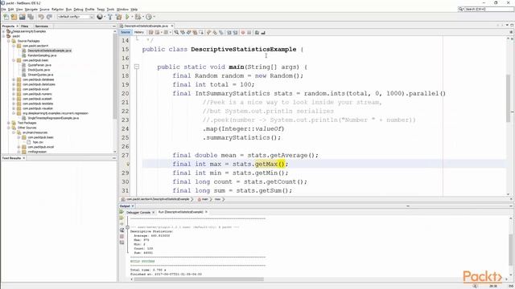
Task: Select SingleTimestepRegressionExample.java file
Action: click(53, 118)
